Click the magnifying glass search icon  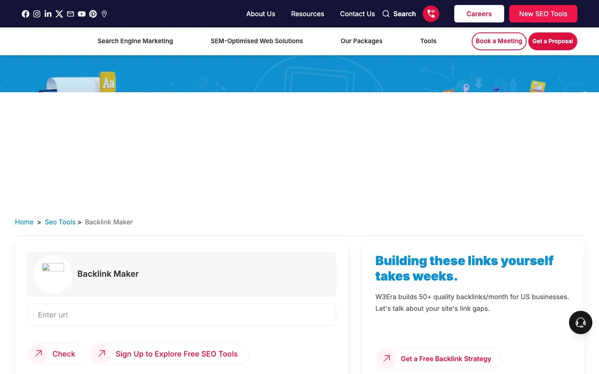[386, 14]
